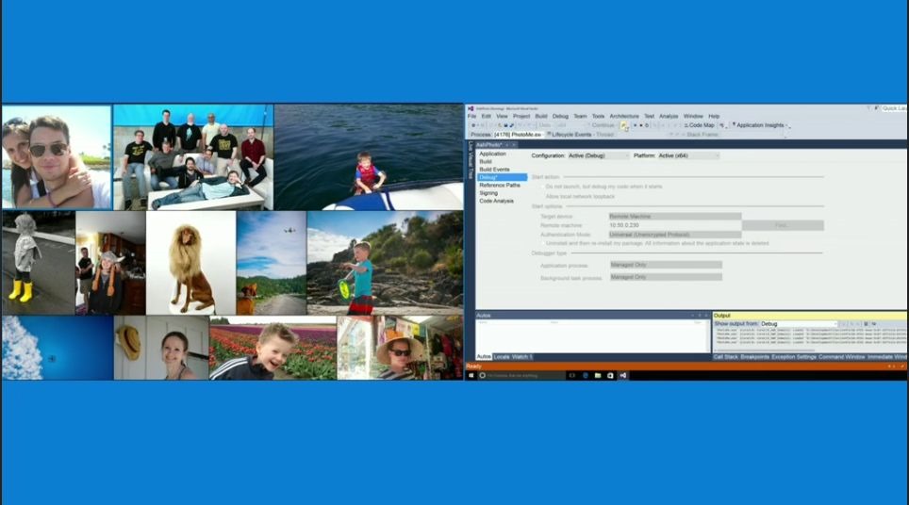This screenshot has width=909, height=505.
Task: Open the Target device dropdown
Action: 675,216
